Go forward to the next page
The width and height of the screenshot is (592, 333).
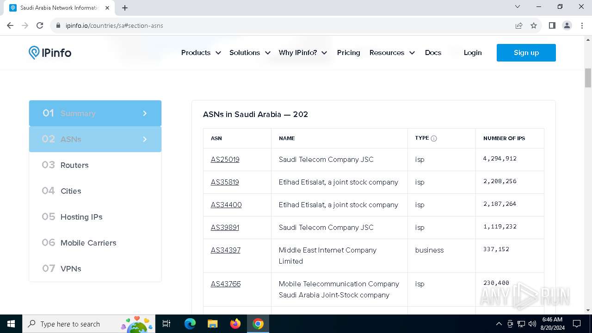25,25
